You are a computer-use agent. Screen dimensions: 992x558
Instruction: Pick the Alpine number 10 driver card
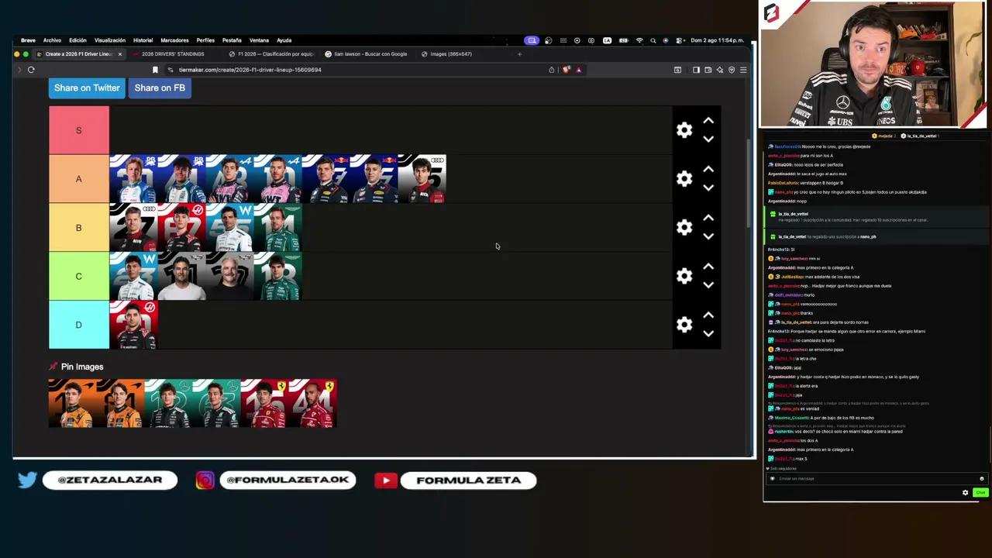tap(277, 179)
